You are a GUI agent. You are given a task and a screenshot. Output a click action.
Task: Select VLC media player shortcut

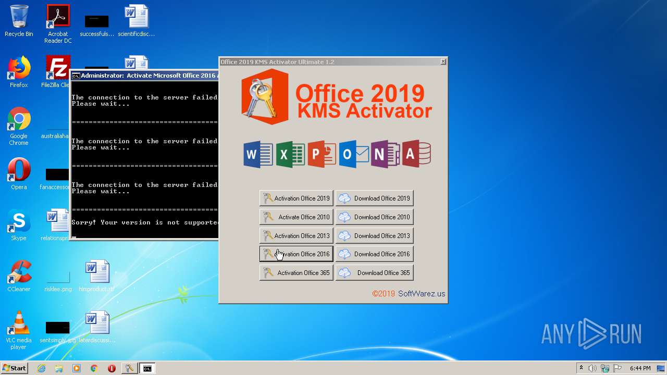(19, 330)
